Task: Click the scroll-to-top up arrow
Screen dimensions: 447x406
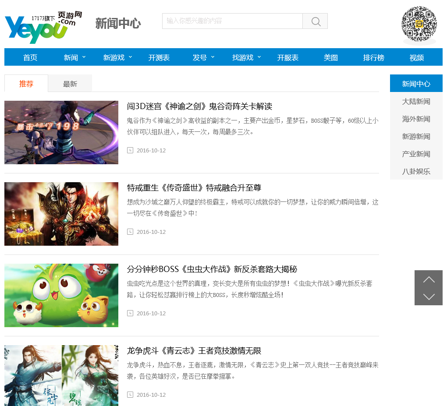Action: (429, 279)
